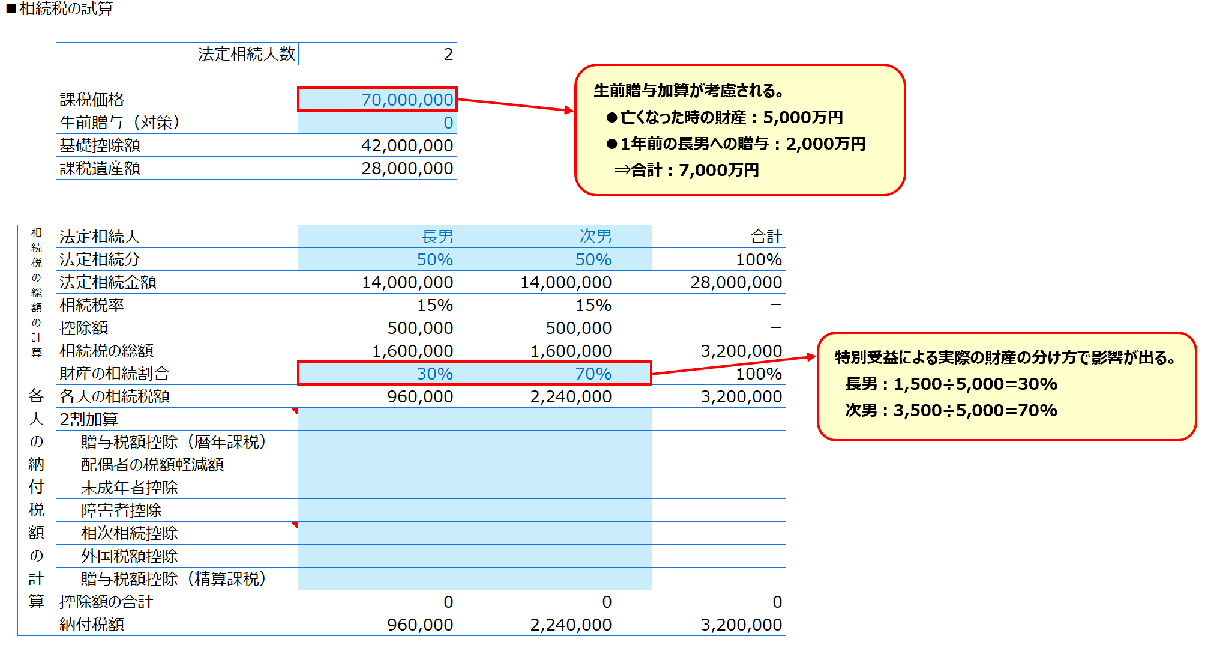
Task: Click the ■相続税の試算 title text
Action: pos(60,9)
